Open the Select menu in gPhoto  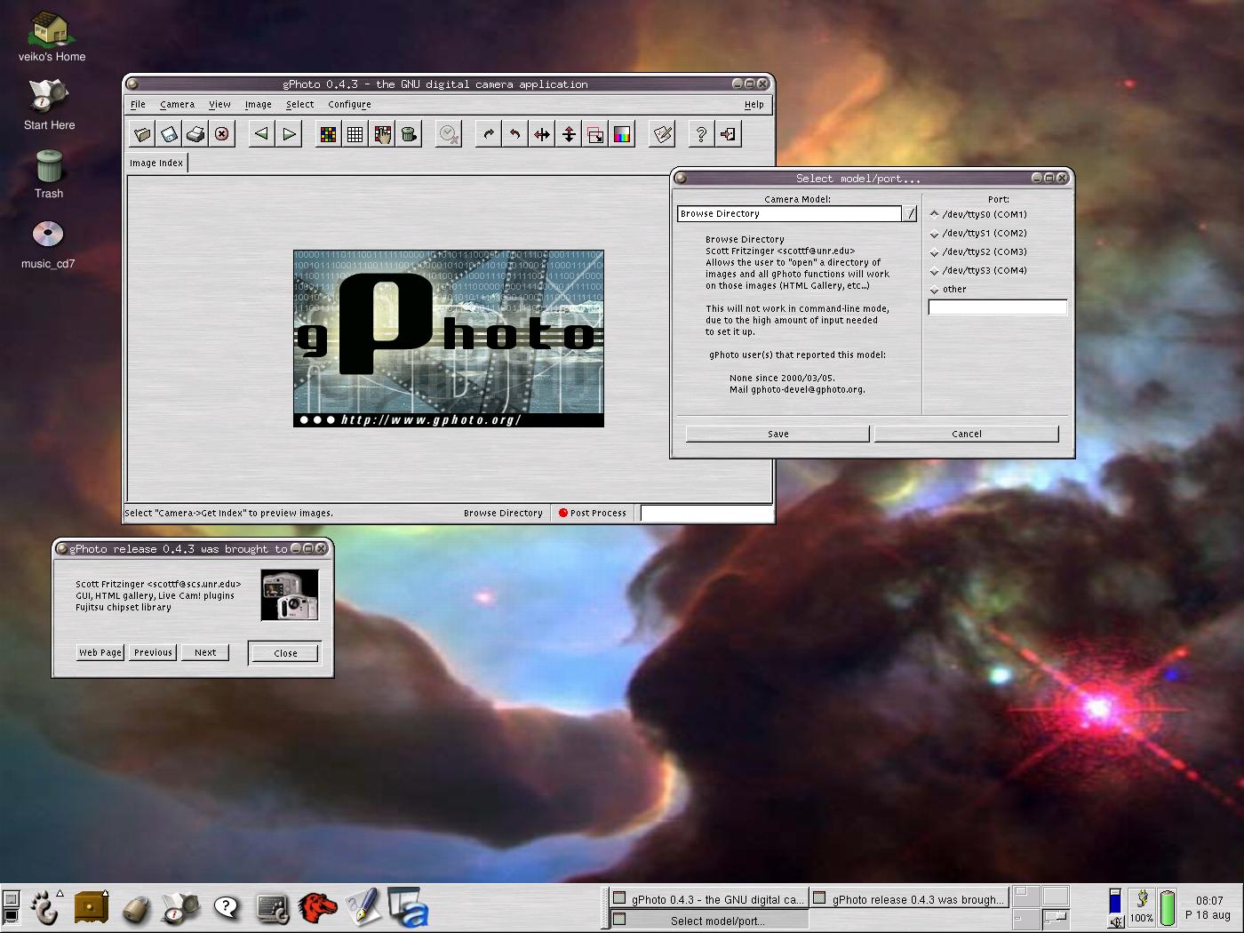click(x=299, y=104)
